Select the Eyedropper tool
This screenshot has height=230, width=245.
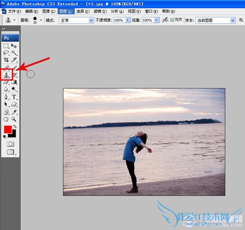14,112
